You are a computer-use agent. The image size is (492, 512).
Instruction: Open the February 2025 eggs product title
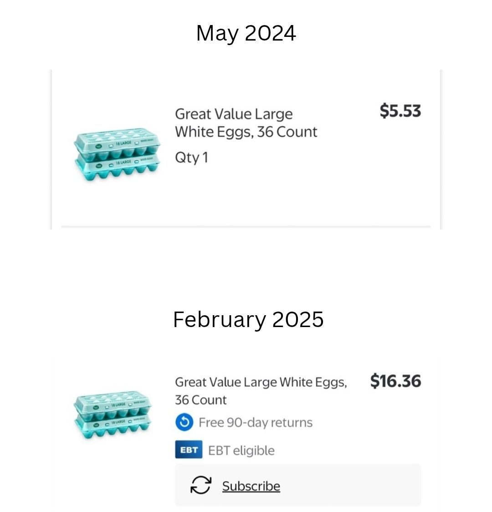click(x=261, y=391)
